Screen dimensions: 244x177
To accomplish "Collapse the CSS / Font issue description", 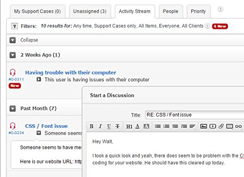I will (x=39, y=133).
